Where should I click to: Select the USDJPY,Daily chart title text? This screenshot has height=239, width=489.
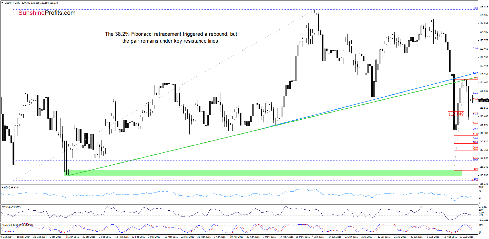point(12,3)
